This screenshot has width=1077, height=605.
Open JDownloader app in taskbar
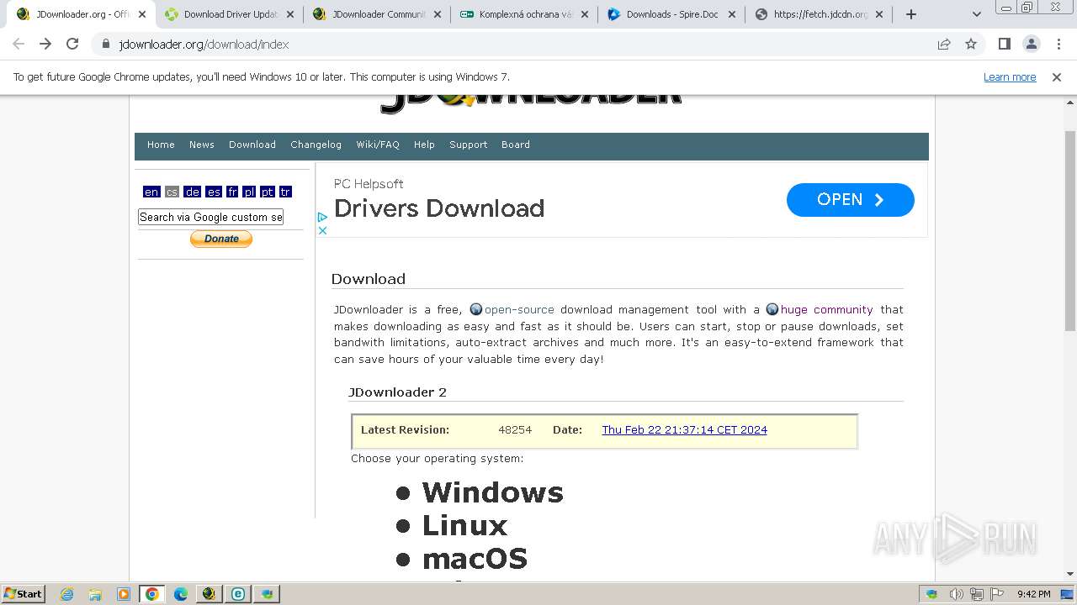click(210, 594)
